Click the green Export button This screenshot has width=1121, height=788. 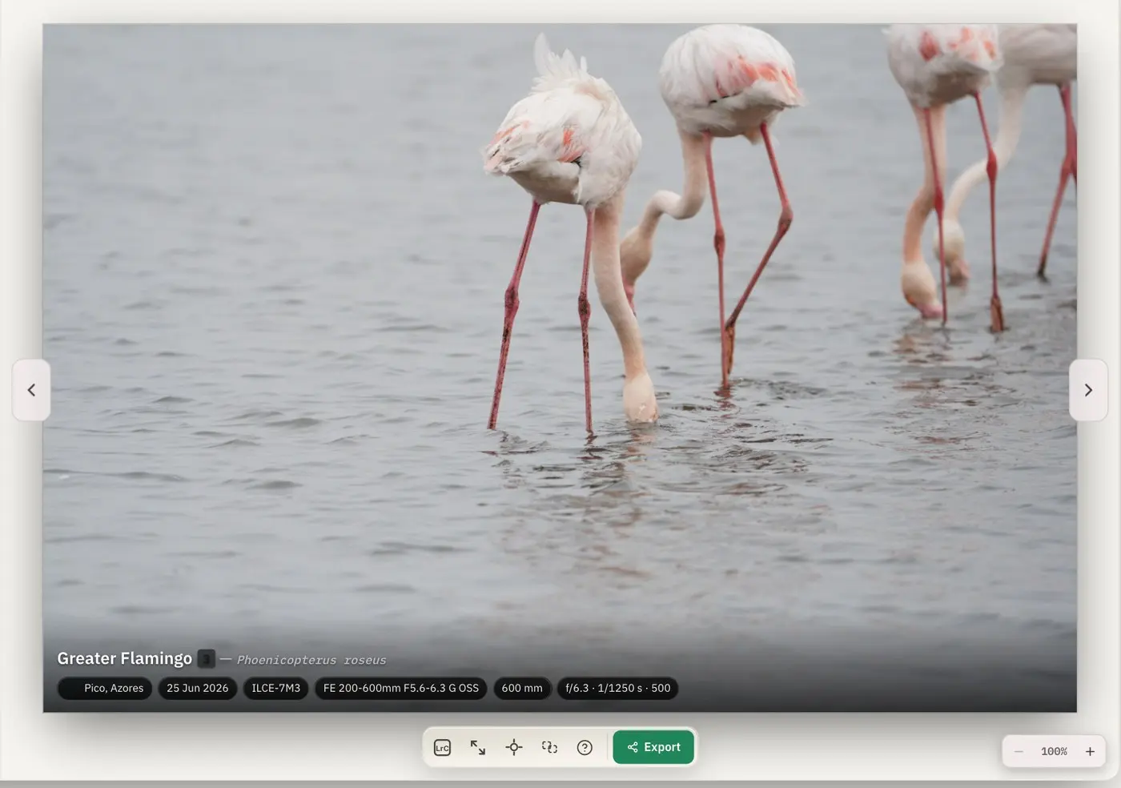pos(653,747)
